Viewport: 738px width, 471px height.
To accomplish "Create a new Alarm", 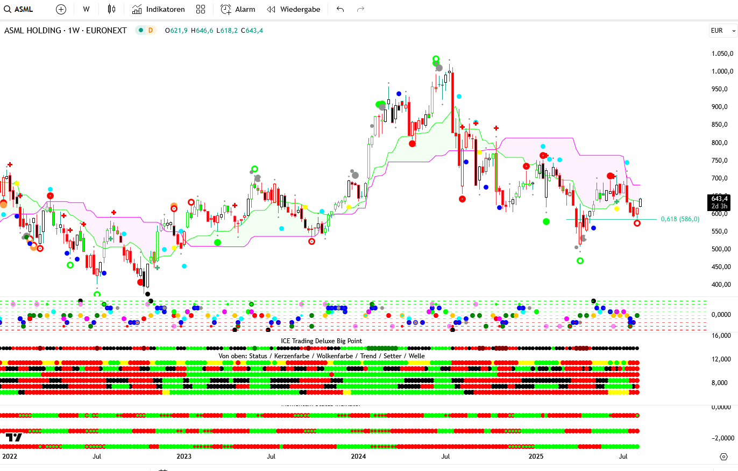I will click(x=238, y=9).
